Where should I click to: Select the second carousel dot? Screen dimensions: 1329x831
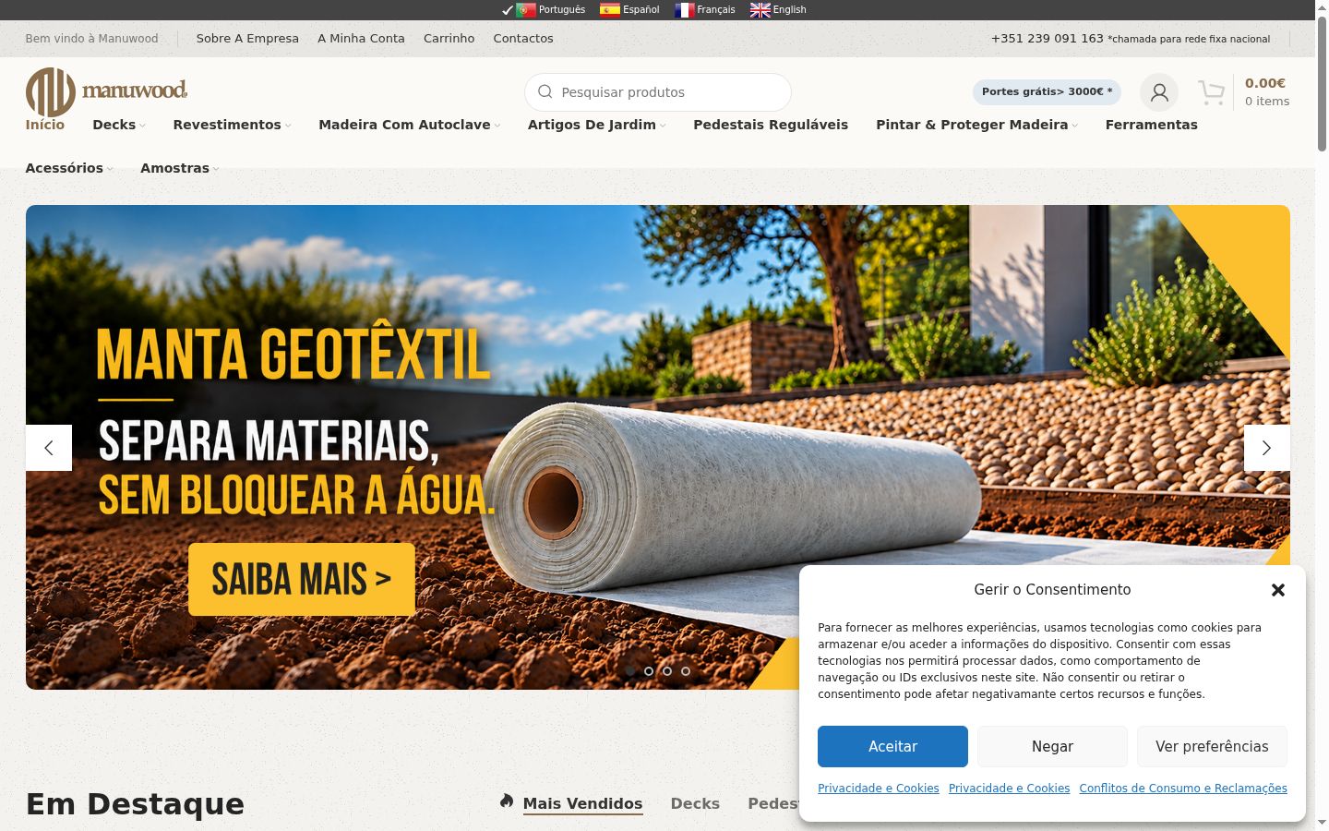[x=649, y=671]
